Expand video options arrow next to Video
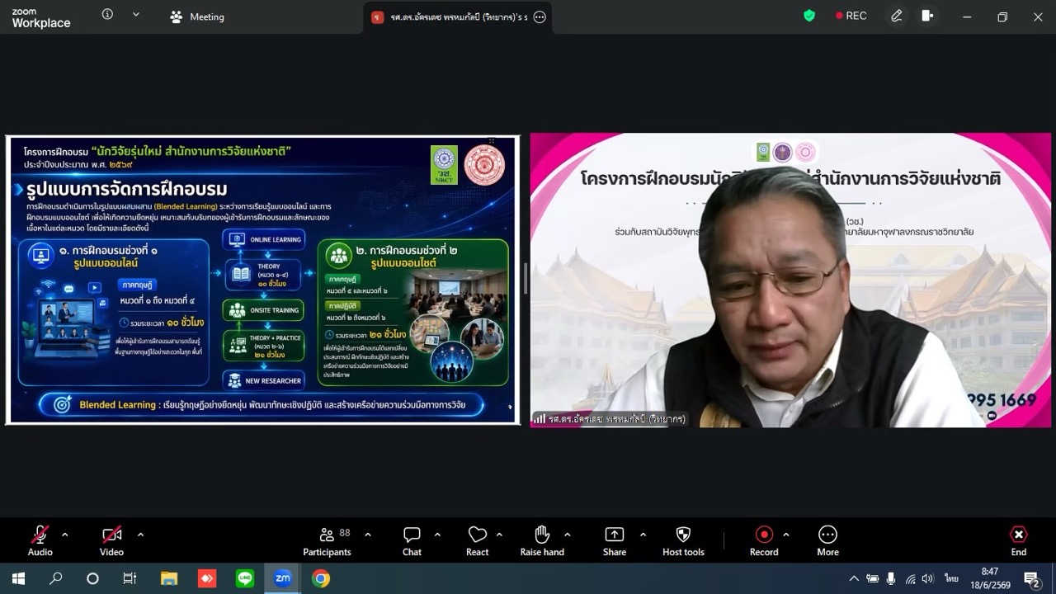The width and height of the screenshot is (1056, 594). 140,534
